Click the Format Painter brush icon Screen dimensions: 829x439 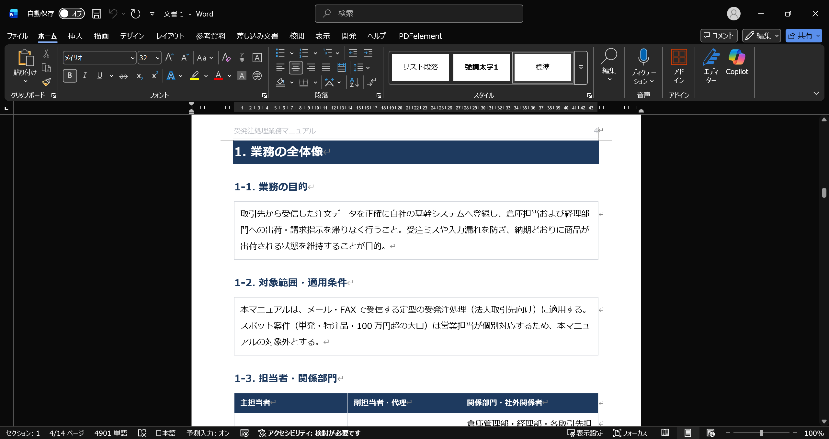click(46, 82)
